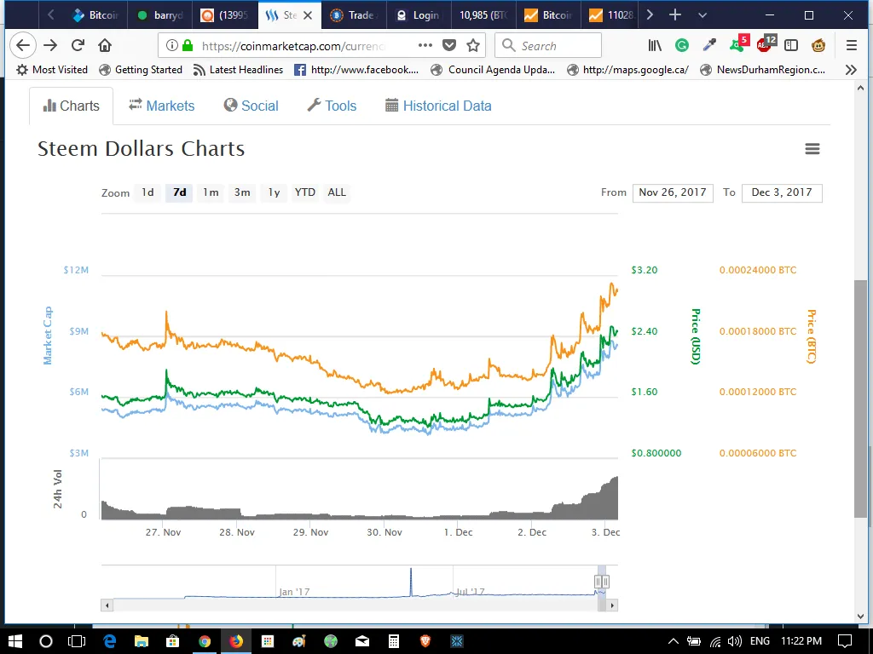Open a new browser tab
Image resolution: width=873 pixels, height=654 pixels.
tap(675, 15)
